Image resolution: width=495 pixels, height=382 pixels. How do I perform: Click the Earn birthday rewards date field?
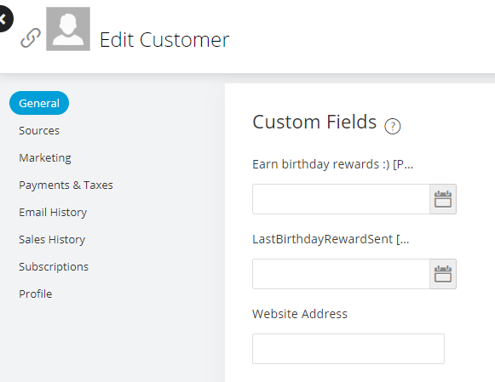click(x=341, y=199)
